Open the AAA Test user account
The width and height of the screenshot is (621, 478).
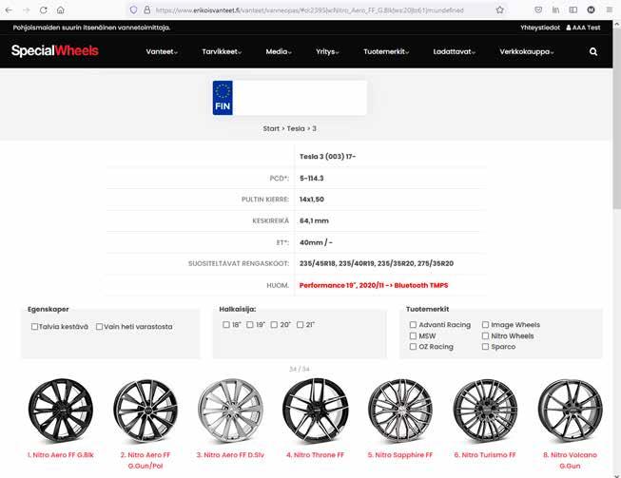pos(583,28)
